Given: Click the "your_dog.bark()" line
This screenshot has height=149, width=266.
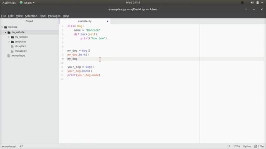Looking at the screenshot, I should click(x=80, y=71).
